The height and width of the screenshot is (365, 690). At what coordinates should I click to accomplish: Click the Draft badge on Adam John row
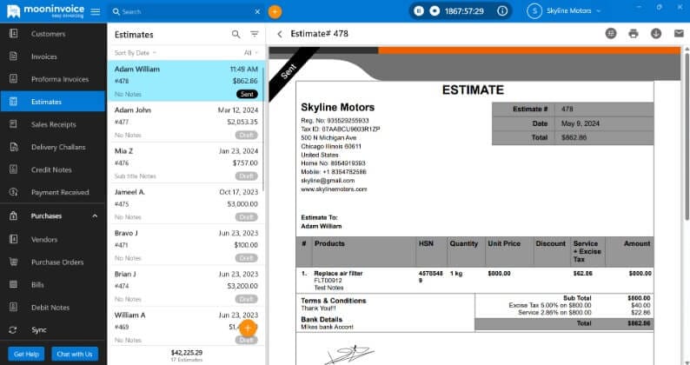(247, 136)
